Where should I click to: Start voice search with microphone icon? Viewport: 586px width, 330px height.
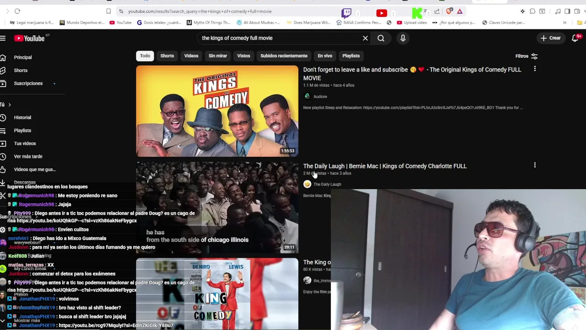point(403,38)
